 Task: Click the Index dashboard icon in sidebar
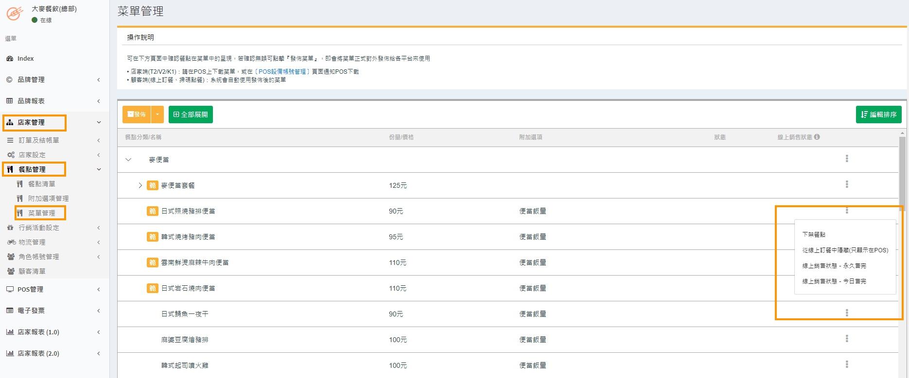pos(10,58)
